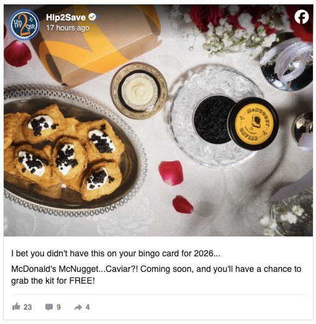Open the Hip2Save profile avatar
Image resolution: width=316 pixels, height=324 pixels.
click(x=24, y=25)
